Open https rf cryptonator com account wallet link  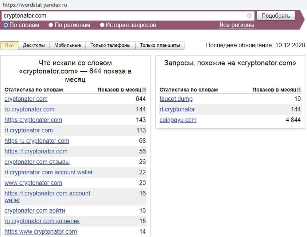(47, 197)
